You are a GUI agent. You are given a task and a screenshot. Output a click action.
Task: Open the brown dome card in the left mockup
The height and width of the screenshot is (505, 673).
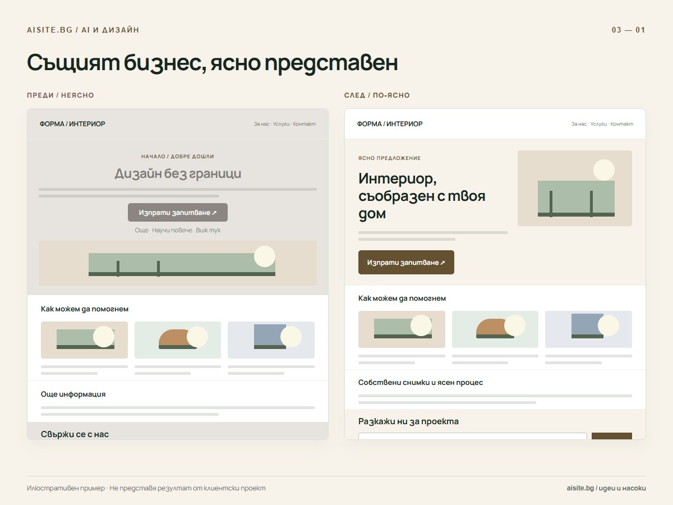(x=178, y=340)
